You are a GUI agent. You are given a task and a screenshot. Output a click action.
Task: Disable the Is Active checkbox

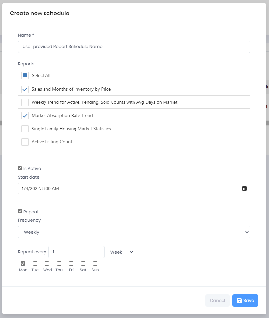[x=20, y=168]
